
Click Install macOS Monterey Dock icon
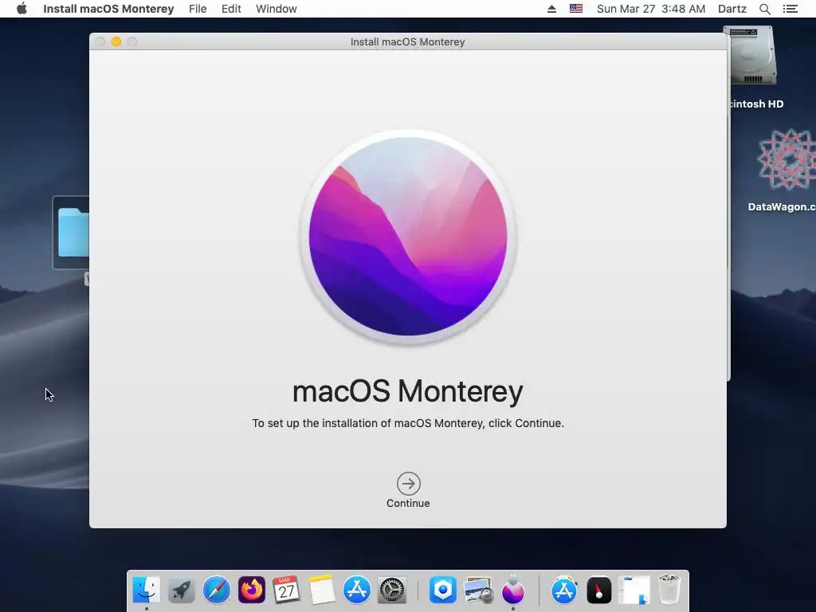click(513, 590)
